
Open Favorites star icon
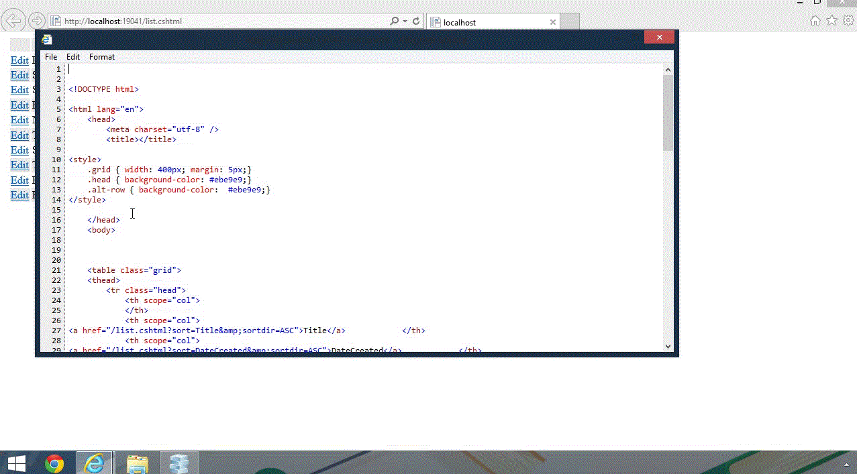click(832, 21)
